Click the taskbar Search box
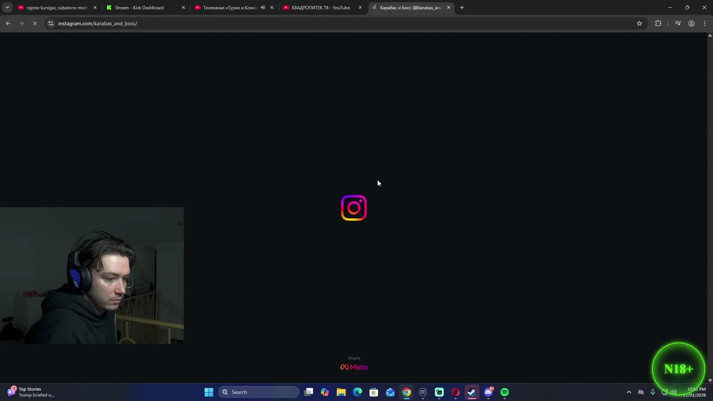This screenshot has width=713, height=401. click(x=258, y=392)
